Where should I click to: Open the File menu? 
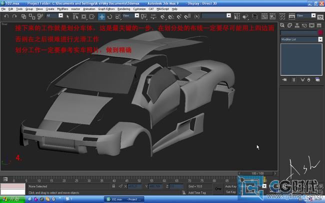point(3,9)
